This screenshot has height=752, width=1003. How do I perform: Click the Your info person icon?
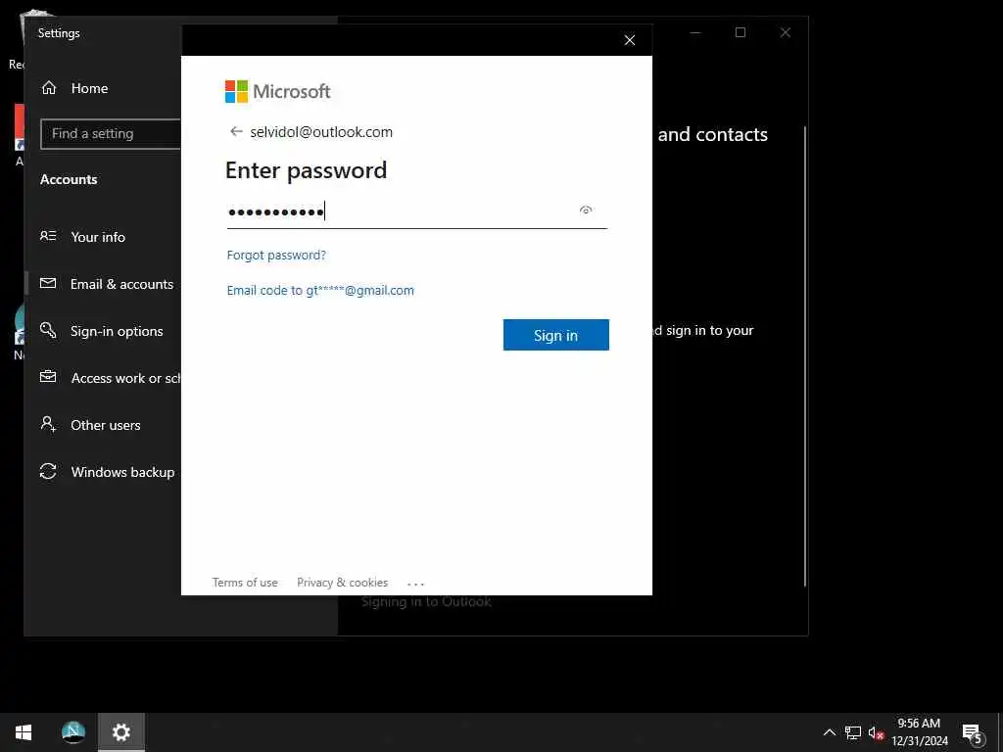48,236
